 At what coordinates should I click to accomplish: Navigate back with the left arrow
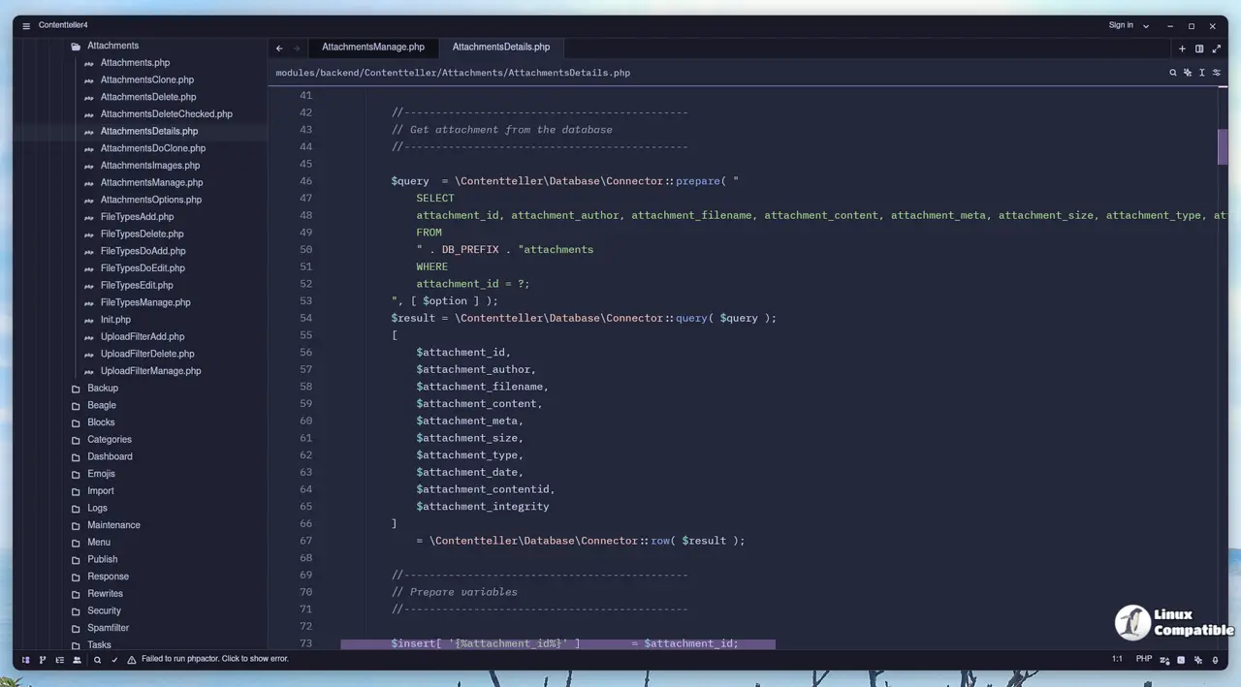pyautogui.click(x=279, y=48)
